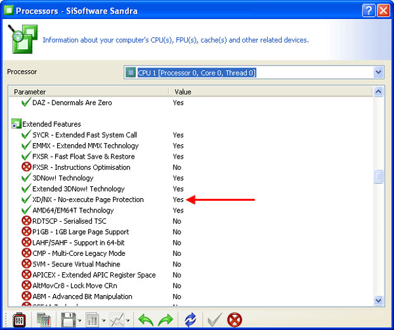The height and width of the screenshot is (330, 394).
Task: Click the green checkmark beside XD/NX
Action: [26, 199]
